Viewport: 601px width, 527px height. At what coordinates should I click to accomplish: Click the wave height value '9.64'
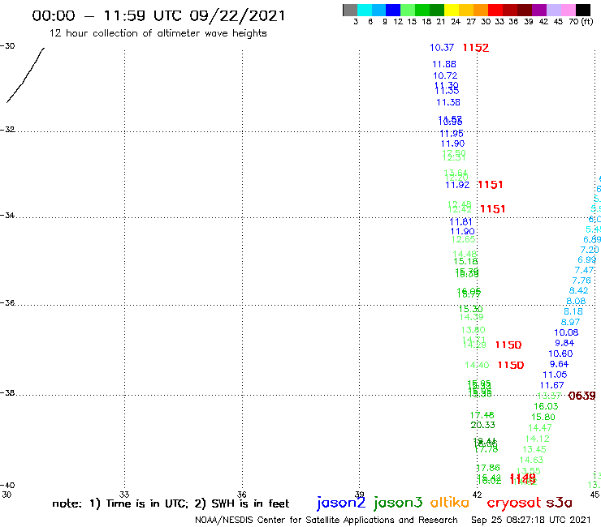click(x=560, y=364)
